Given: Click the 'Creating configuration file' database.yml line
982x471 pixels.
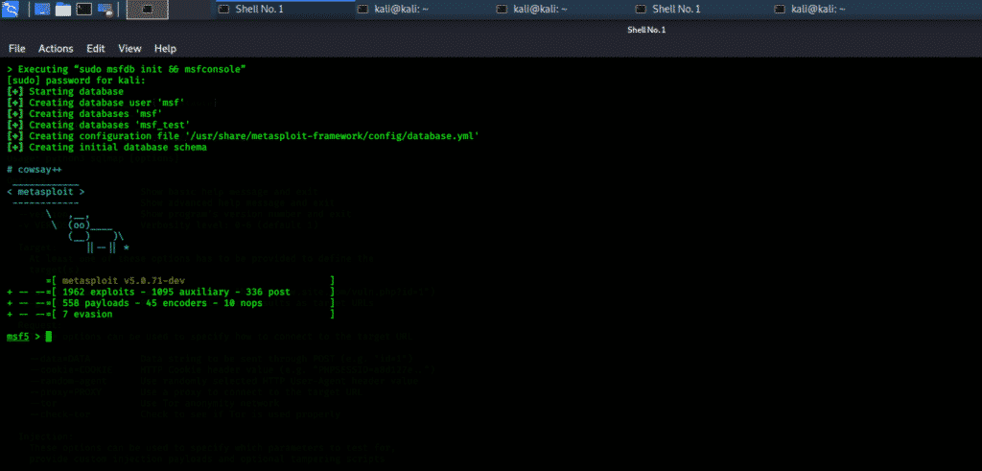Looking at the screenshot, I should tap(244, 136).
